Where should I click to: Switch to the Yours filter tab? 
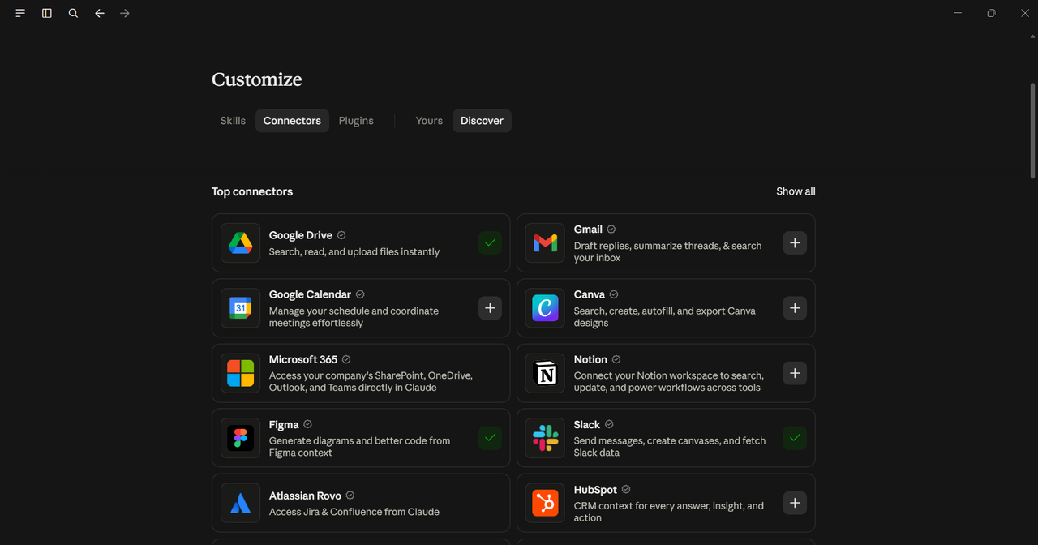pyautogui.click(x=429, y=121)
